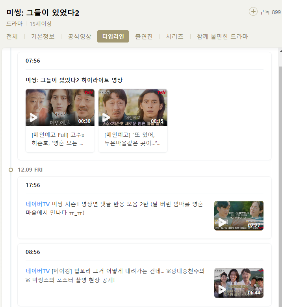Open the 전체 tab
Image resolution: width=282 pixels, height=307 pixels.
[x=12, y=37]
